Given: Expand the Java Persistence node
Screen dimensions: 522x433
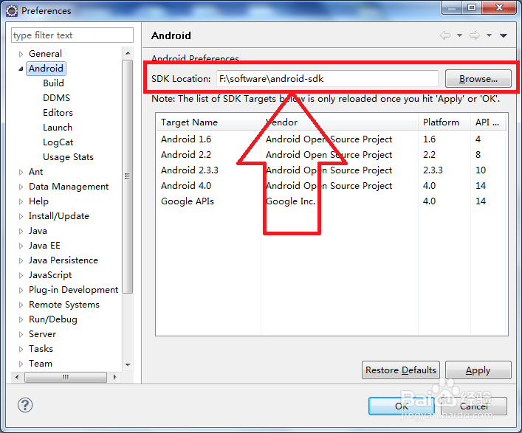Looking at the screenshot, I should pos(21,260).
